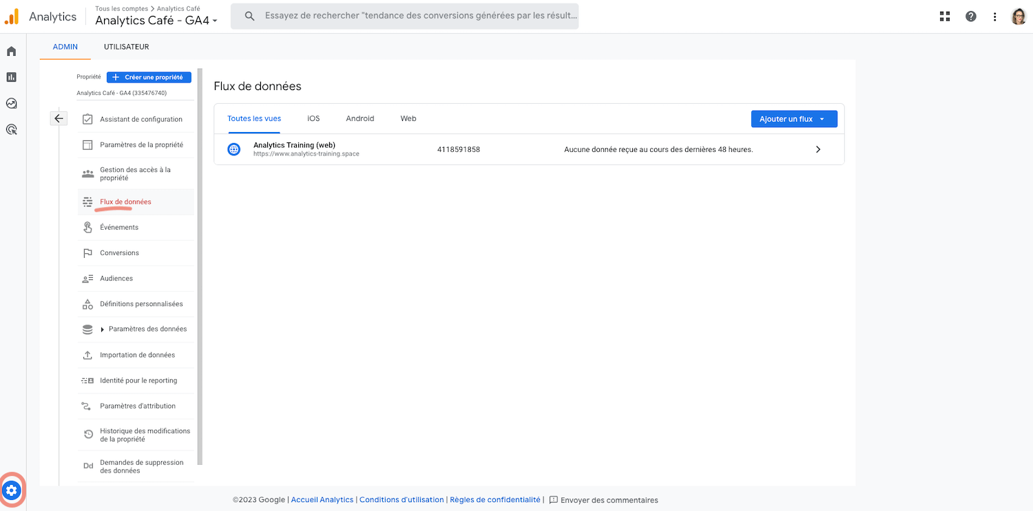This screenshot has height=511, width=1033.
Task: Open Conditions d'utilisation link
Action: (401, 500)
